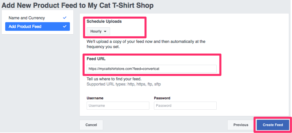
Task: Click the Username field label
Action: 95,98
